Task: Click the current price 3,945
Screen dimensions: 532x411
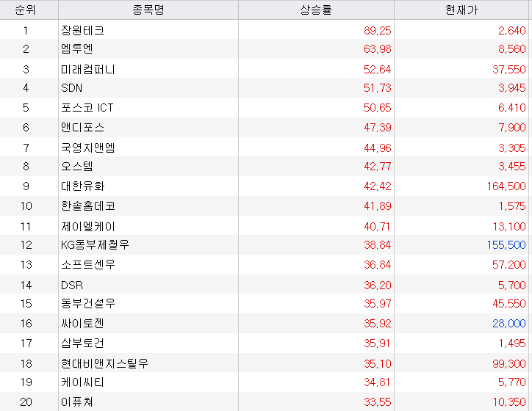Action: click(511, 88)
